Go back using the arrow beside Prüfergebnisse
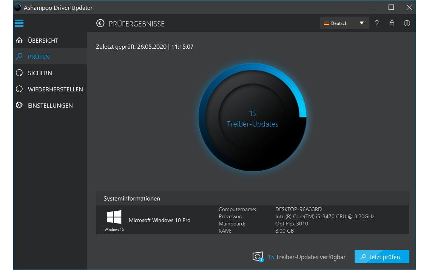 pyautogui.click(x=100, y=23)
